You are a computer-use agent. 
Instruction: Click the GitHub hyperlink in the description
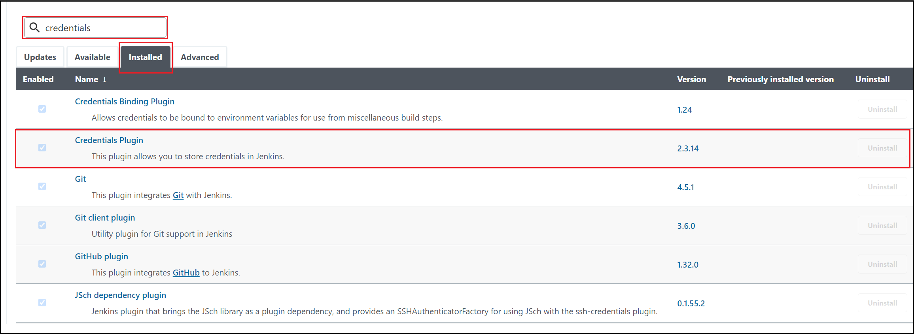[x=186, y=272]
